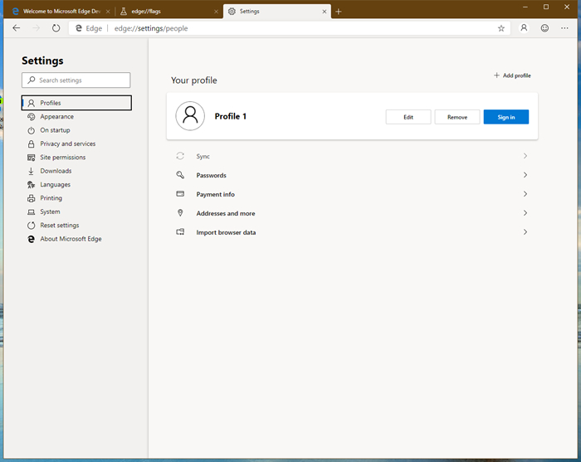Click the Refresh page icon
Image resolution: width=581 pixels, height=462 pixels.
pyautogui.click(x=56, y=28)
